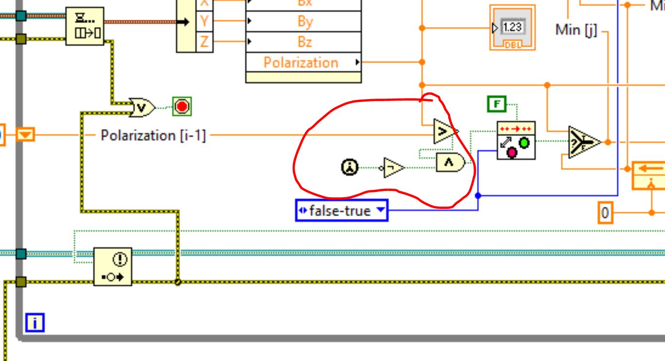Click the green False Boolean constant

pyautogui.click(x=496, y=103)
